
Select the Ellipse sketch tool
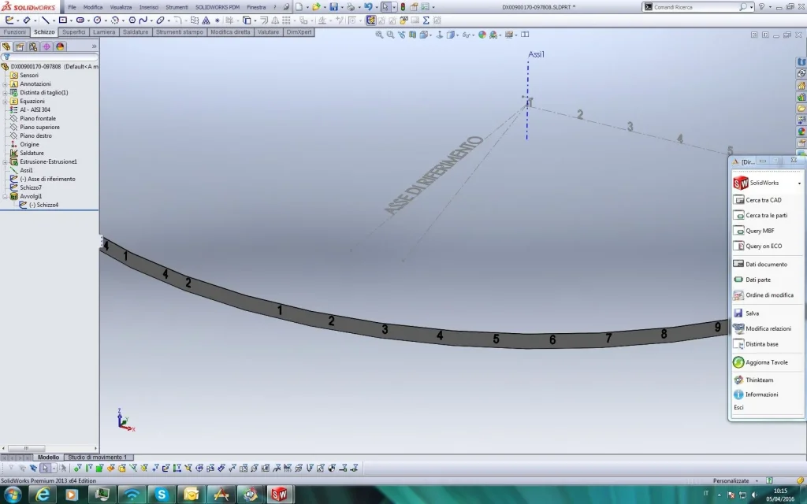pyautogui.click(x=160, y=20)
